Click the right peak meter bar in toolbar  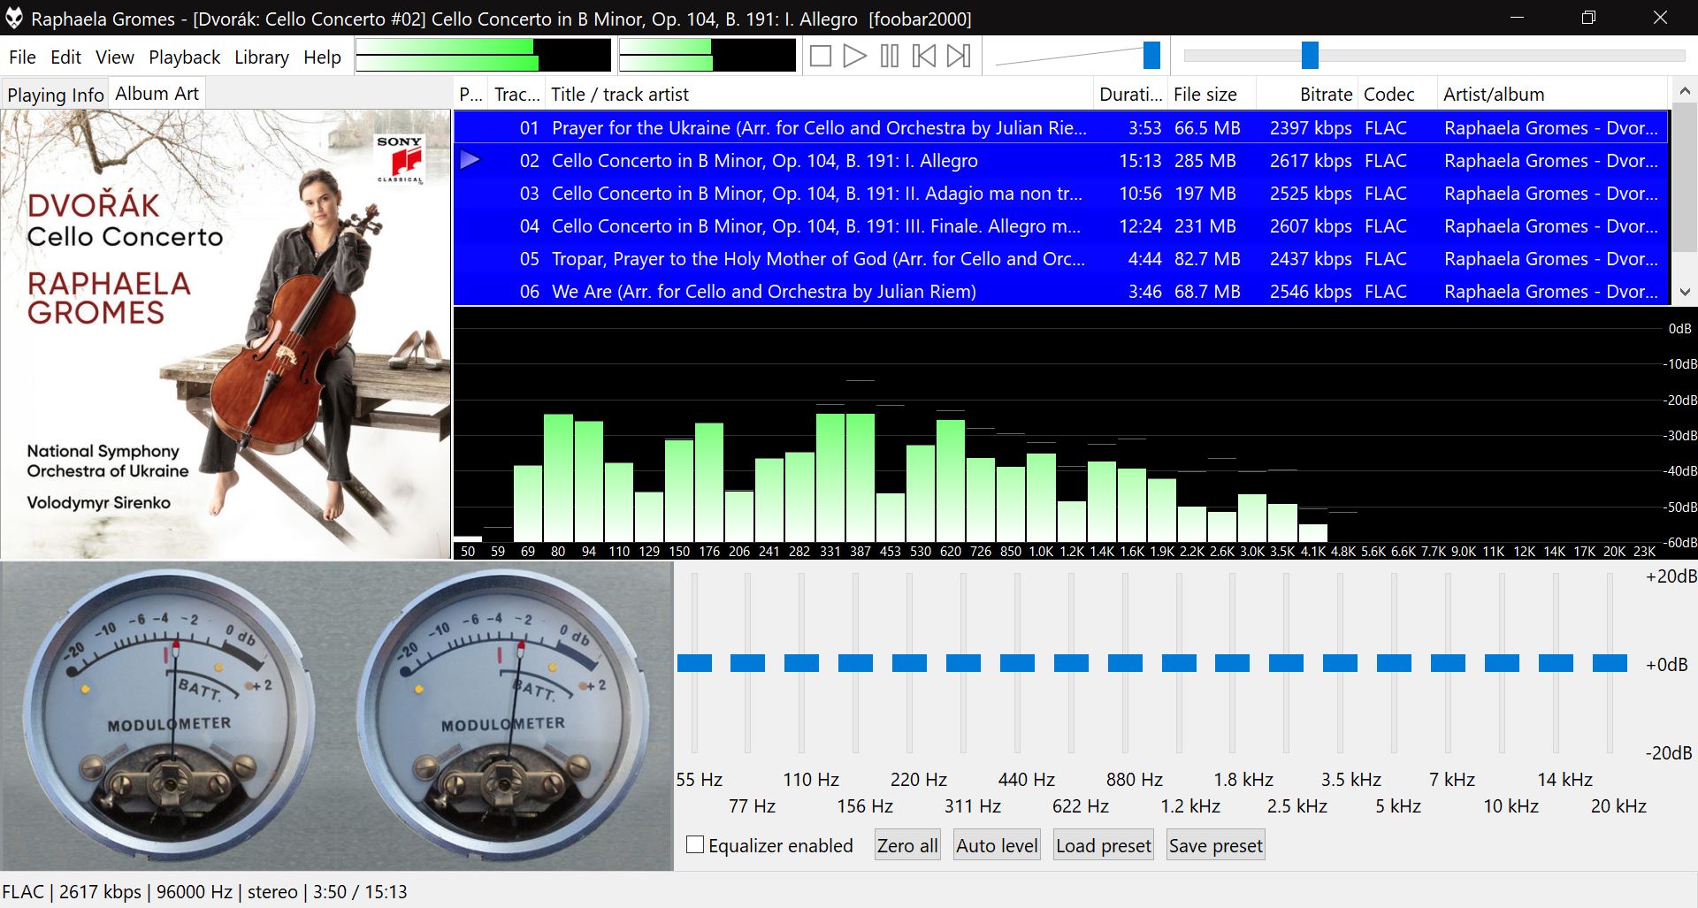click(x=707, y=56)
